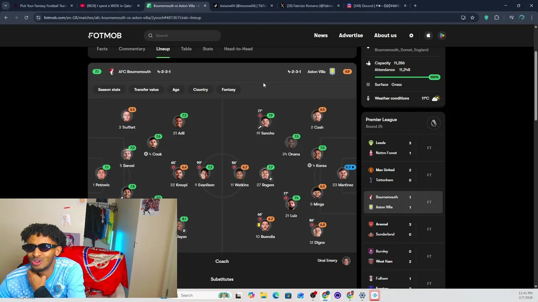Open File Explorer in taskbar

(264, 295)
